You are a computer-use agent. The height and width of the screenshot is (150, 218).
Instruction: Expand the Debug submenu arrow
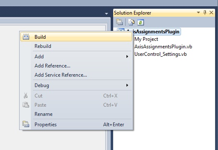pos(127,85)
